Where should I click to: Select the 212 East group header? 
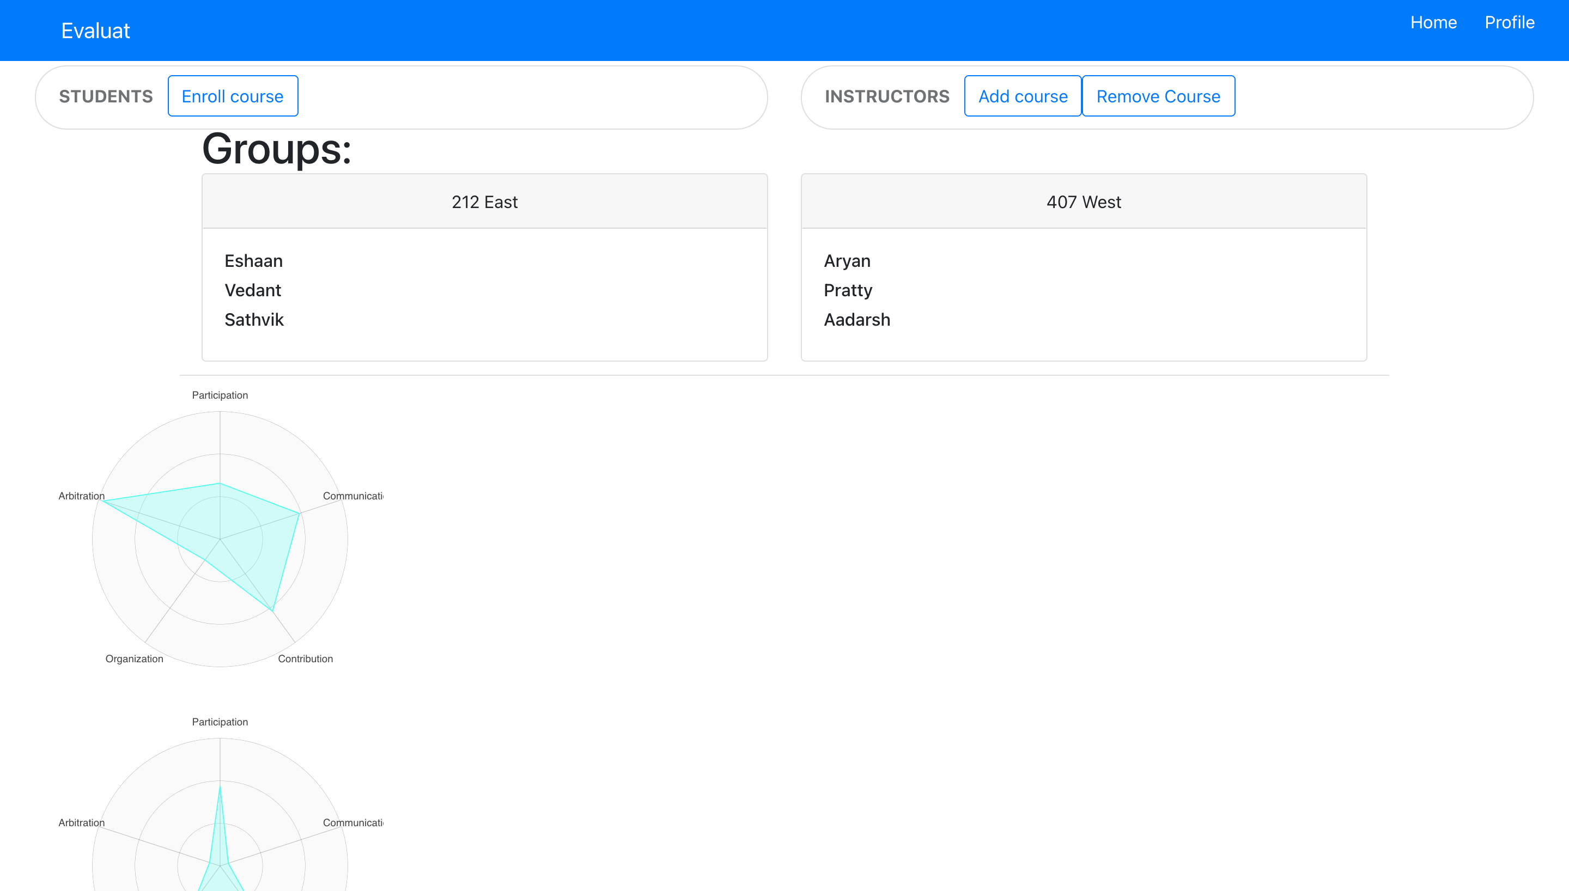point(484,202)
